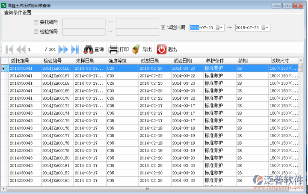308x194 pixels.
Task: Click the horizontal scrollbar at the table bottom
Action: 148,188
